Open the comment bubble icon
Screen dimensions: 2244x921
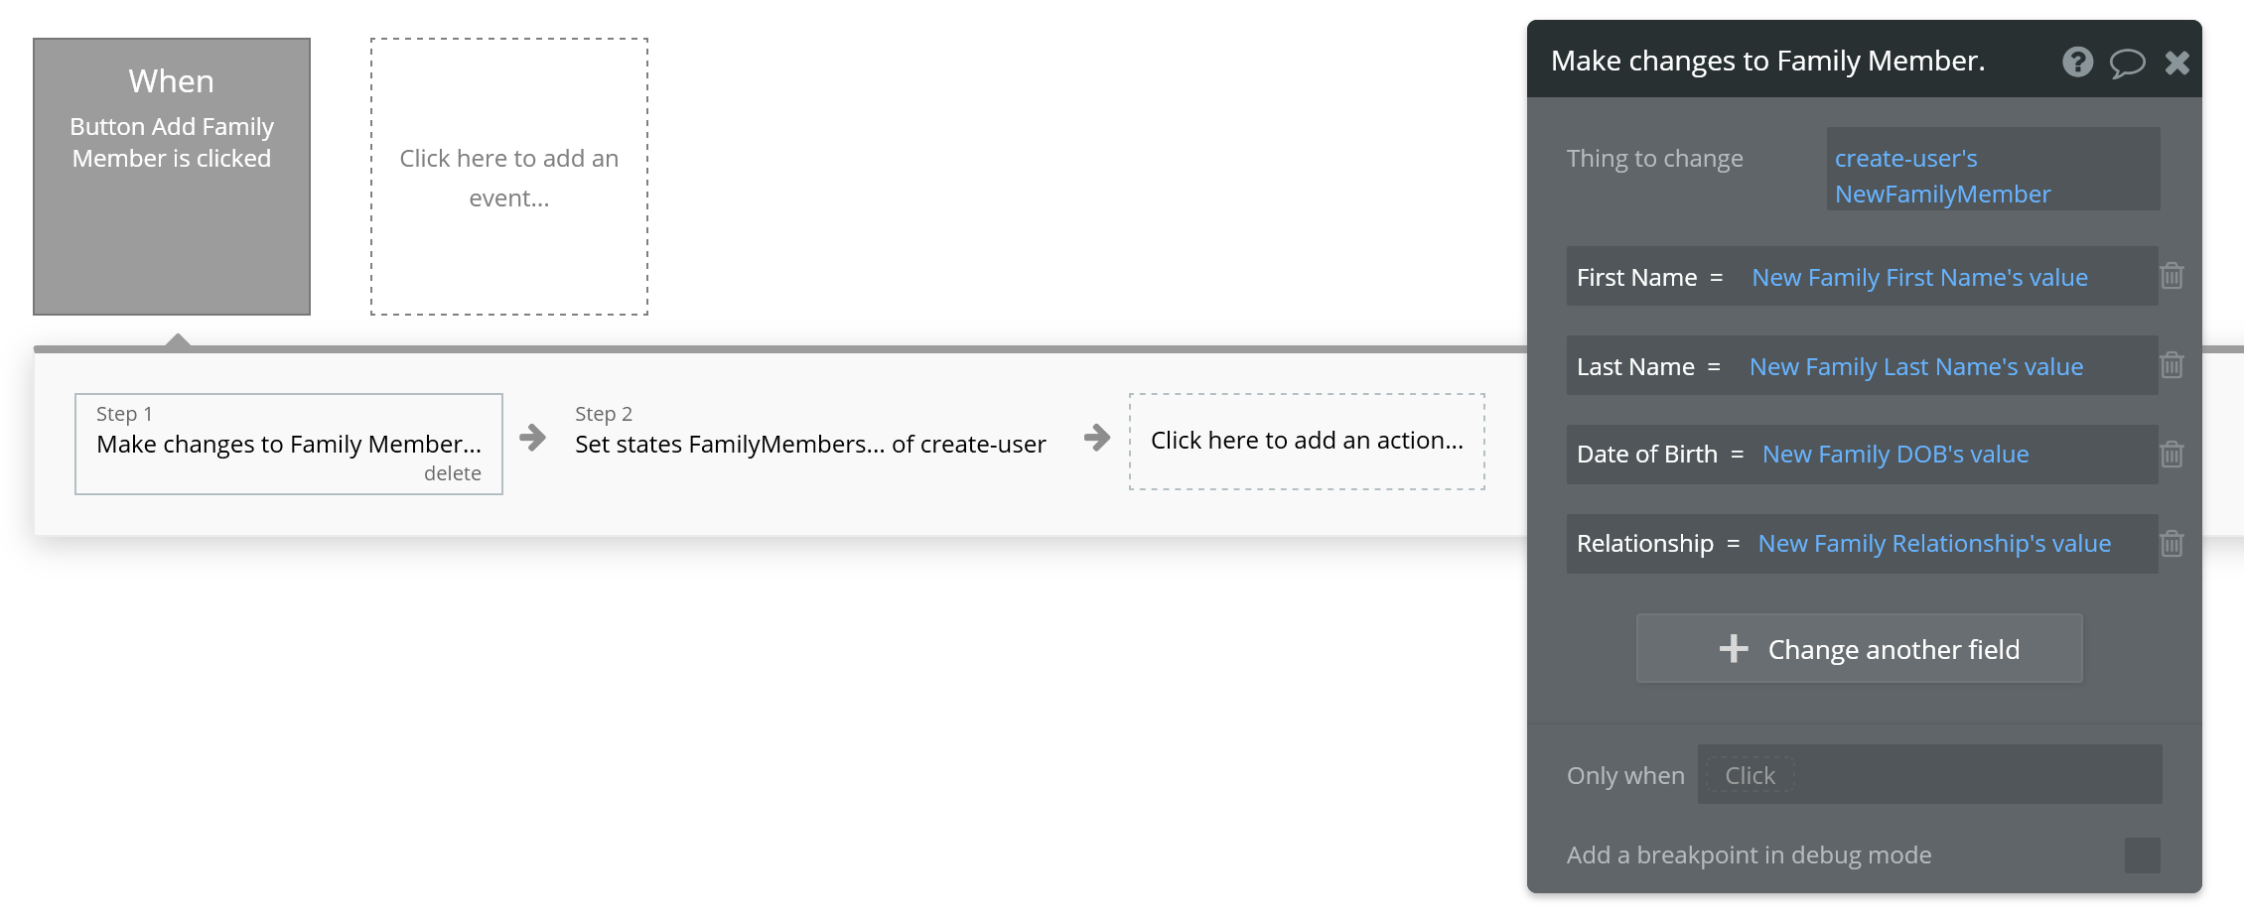[2127, 64]
